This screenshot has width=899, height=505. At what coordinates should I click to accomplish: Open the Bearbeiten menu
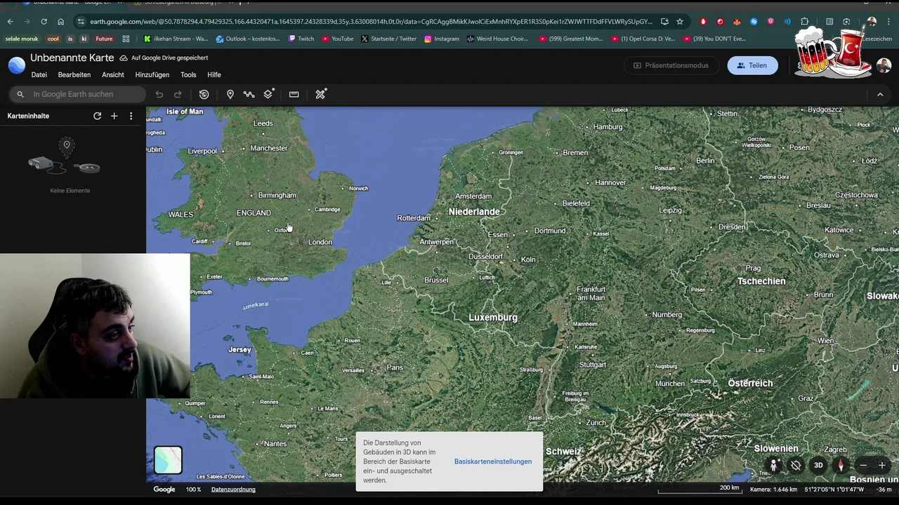tap(74, 74)
